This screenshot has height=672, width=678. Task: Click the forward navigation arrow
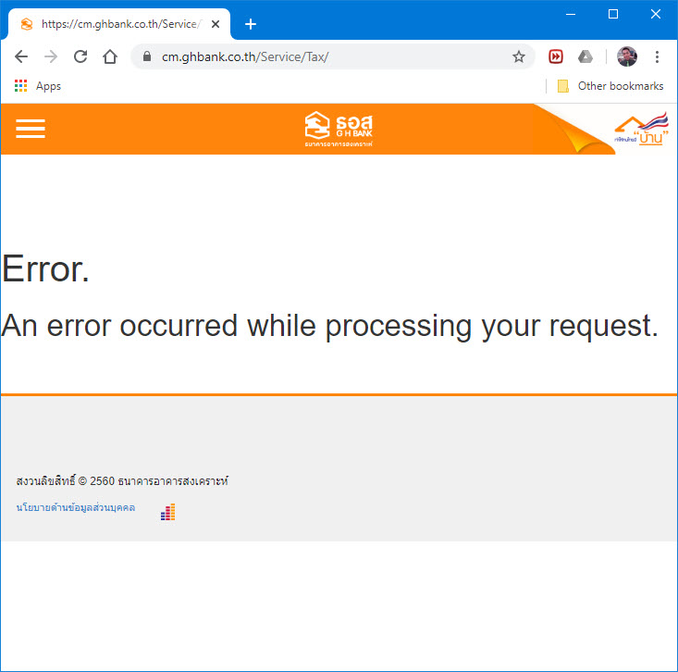(51, 56)
